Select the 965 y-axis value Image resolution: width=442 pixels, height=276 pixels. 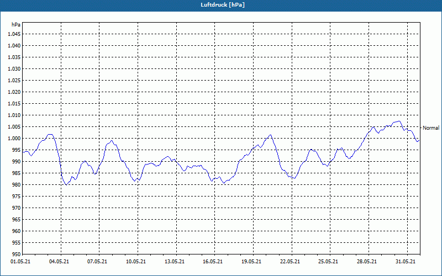click(x=17, y=219)
